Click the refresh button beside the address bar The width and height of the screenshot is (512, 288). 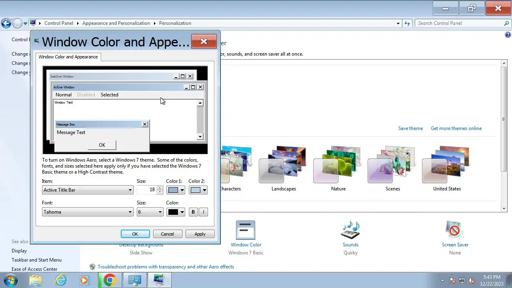pos(407,23)
